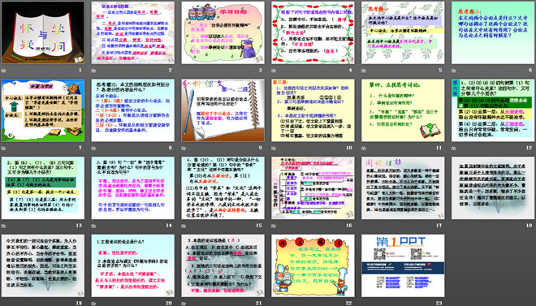Click the animation star icon under slide 15
The image size is (536, 306).
184,226
